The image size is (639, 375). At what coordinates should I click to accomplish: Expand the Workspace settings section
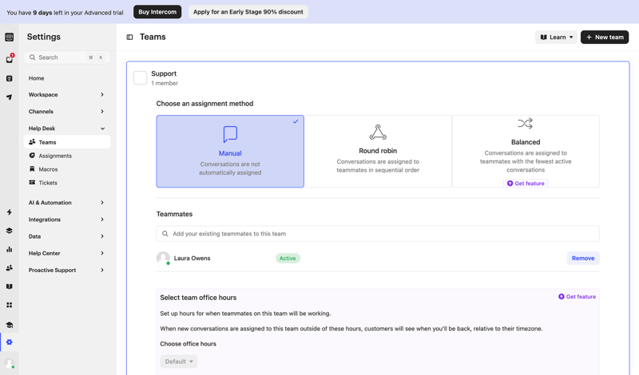pyautogui.click(x=66, y=94)
